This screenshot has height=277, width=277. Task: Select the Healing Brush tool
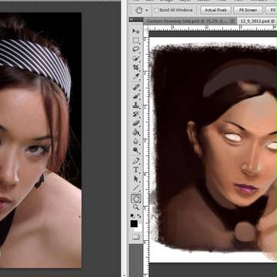tap(136, 87)
